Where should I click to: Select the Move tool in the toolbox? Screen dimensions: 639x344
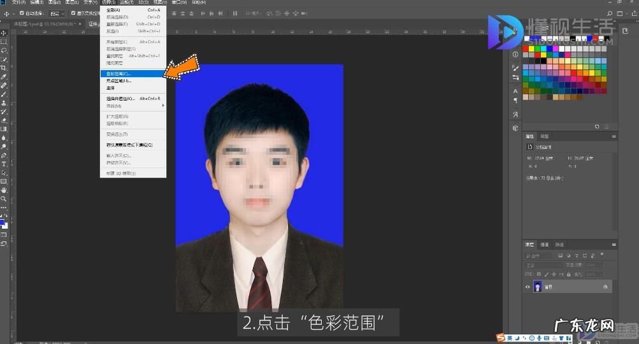[x=4, y=33]
